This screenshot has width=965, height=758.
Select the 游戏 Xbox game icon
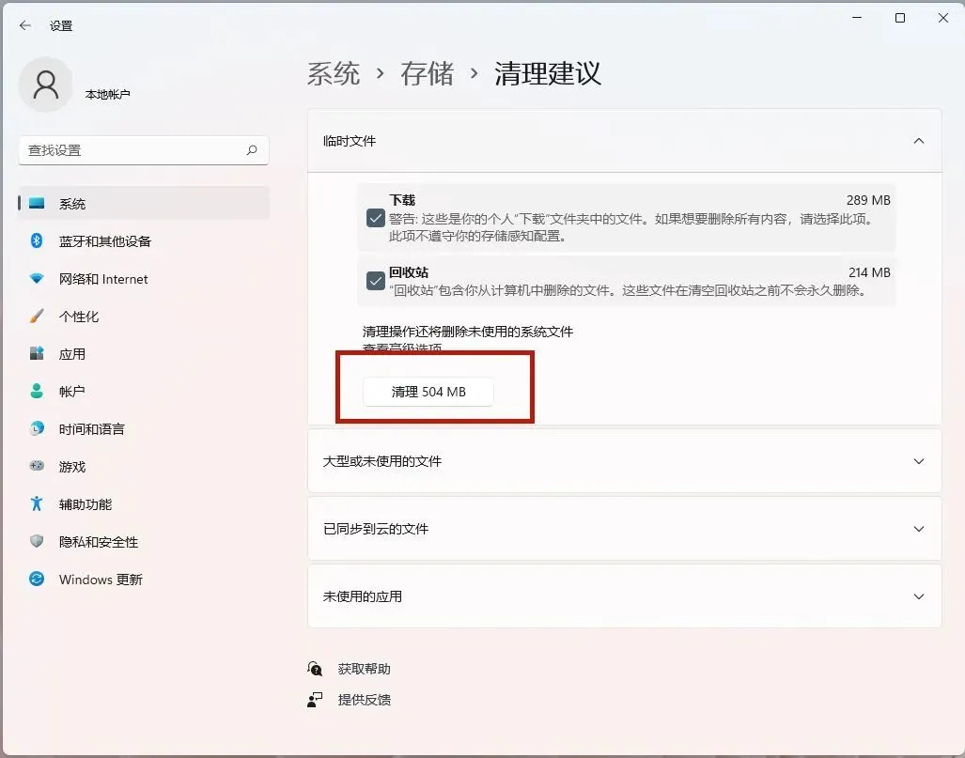coord(36,467)
